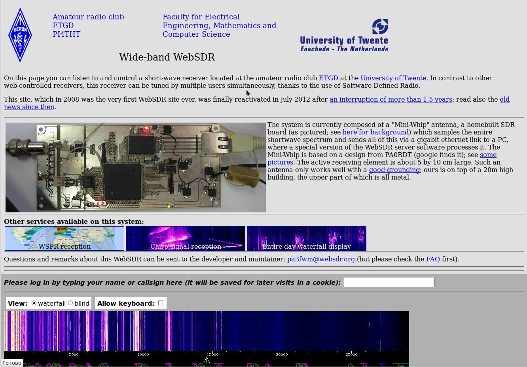The height and width of the screenshot is (367, 527).
Task: Follow the University of Twente text link
Action: 393,78
